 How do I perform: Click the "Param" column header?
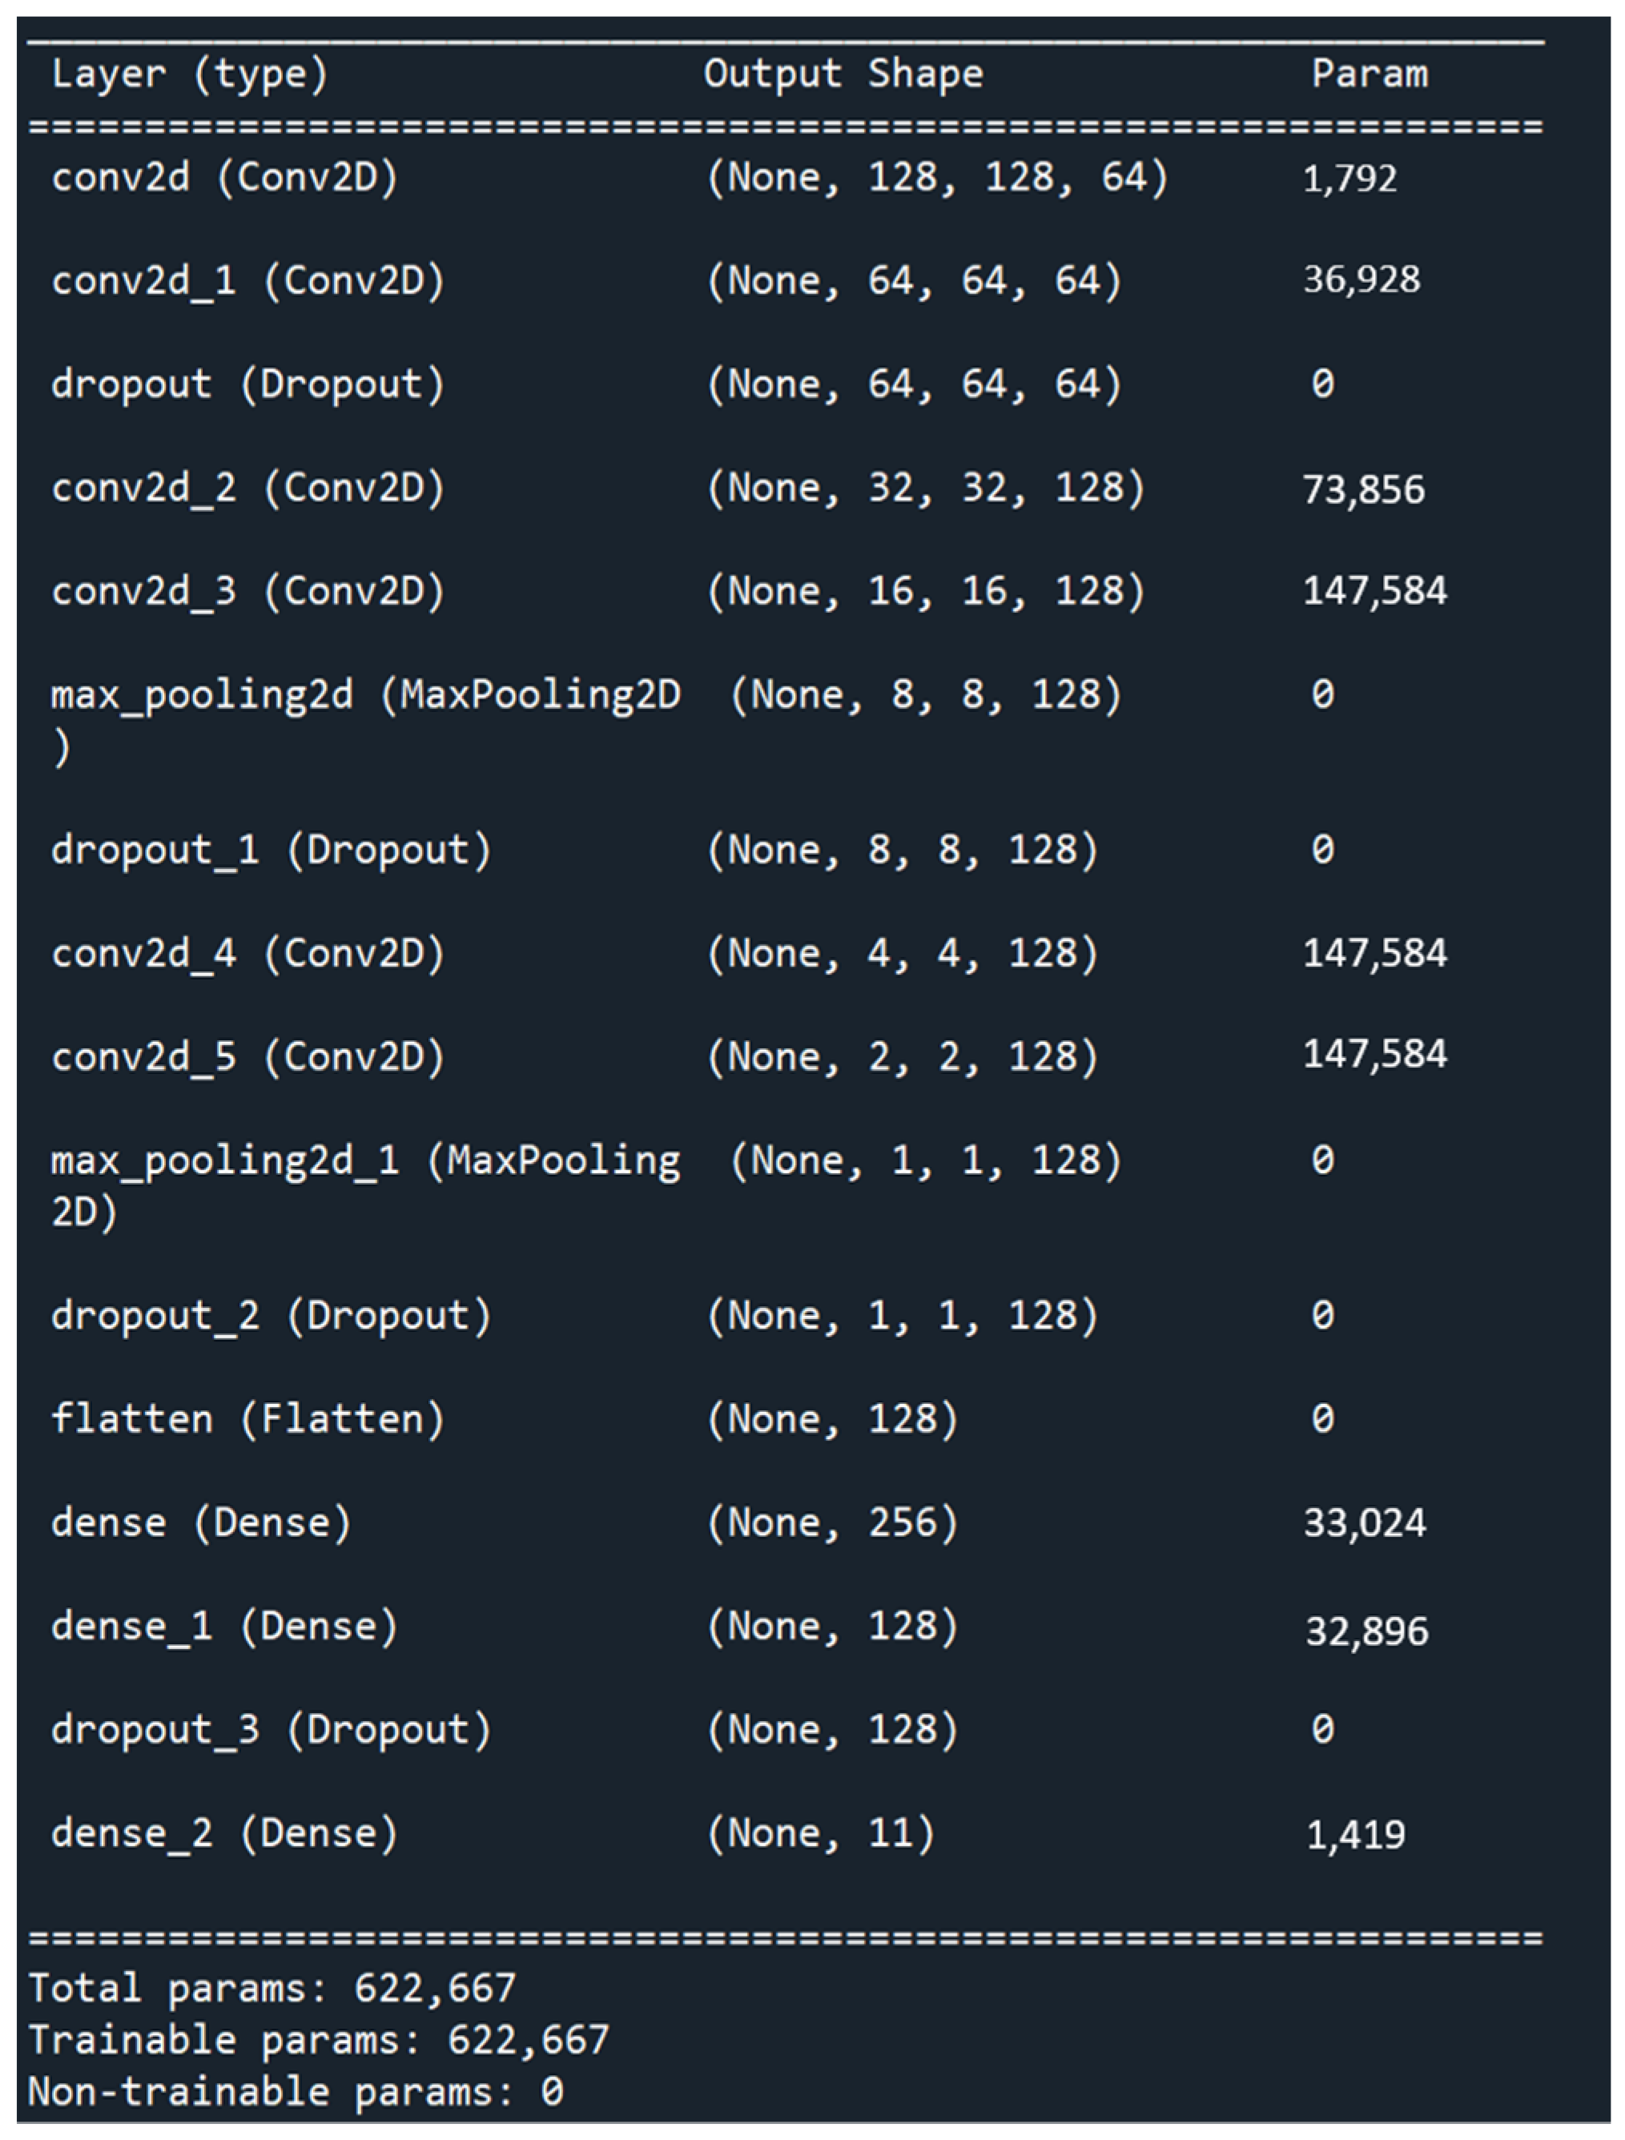click(x=1369, y=74)
